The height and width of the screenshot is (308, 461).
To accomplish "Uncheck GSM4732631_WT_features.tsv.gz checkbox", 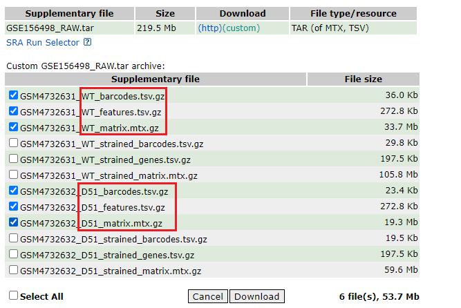I will tap(13, 111).
